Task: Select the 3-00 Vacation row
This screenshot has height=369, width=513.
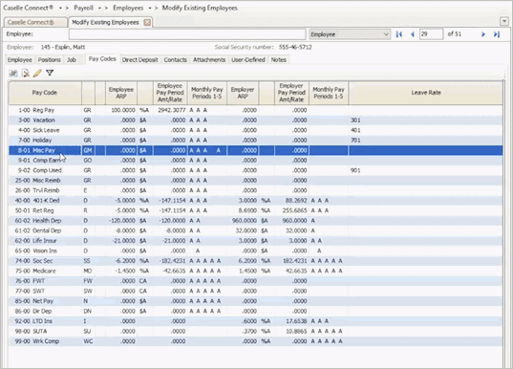Action: point(255,120)
